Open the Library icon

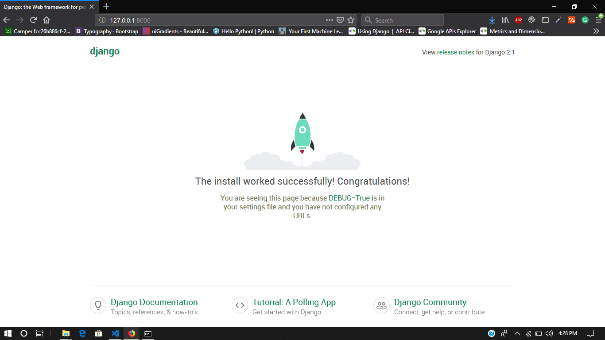505,20
